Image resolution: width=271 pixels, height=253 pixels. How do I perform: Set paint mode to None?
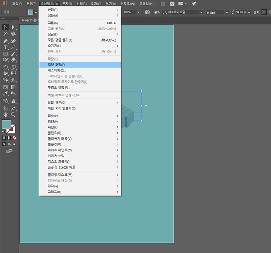[x=14, y=138]
